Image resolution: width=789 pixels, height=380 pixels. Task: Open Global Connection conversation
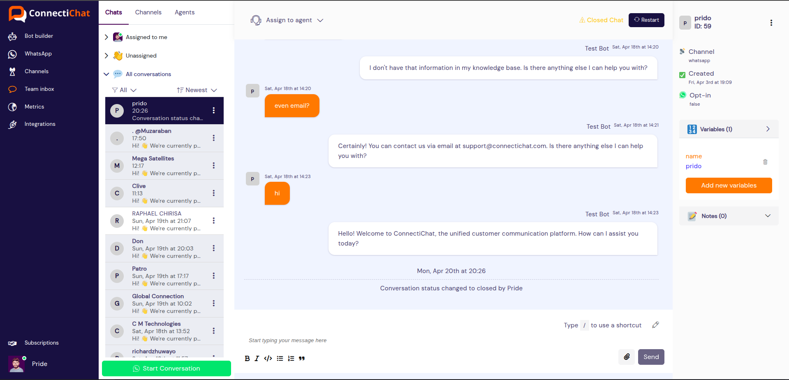pyautogui.click(x=164, y=304)
